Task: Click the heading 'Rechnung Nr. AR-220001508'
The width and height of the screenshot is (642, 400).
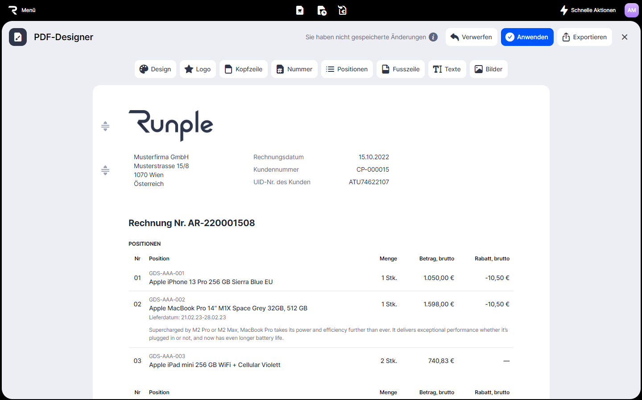Action: pos(191,223)
